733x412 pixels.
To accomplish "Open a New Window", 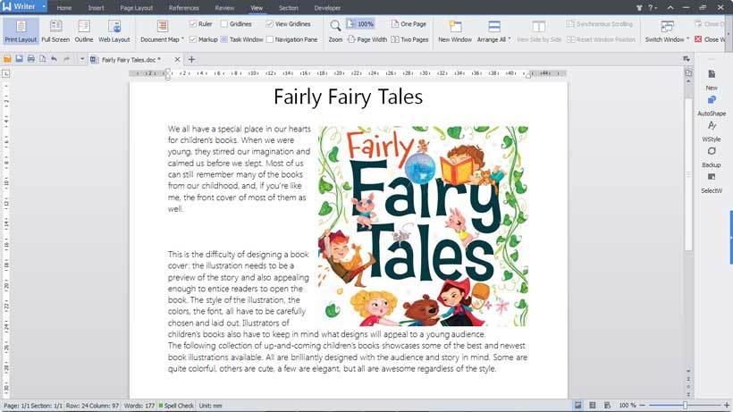I will pos(455,31).
